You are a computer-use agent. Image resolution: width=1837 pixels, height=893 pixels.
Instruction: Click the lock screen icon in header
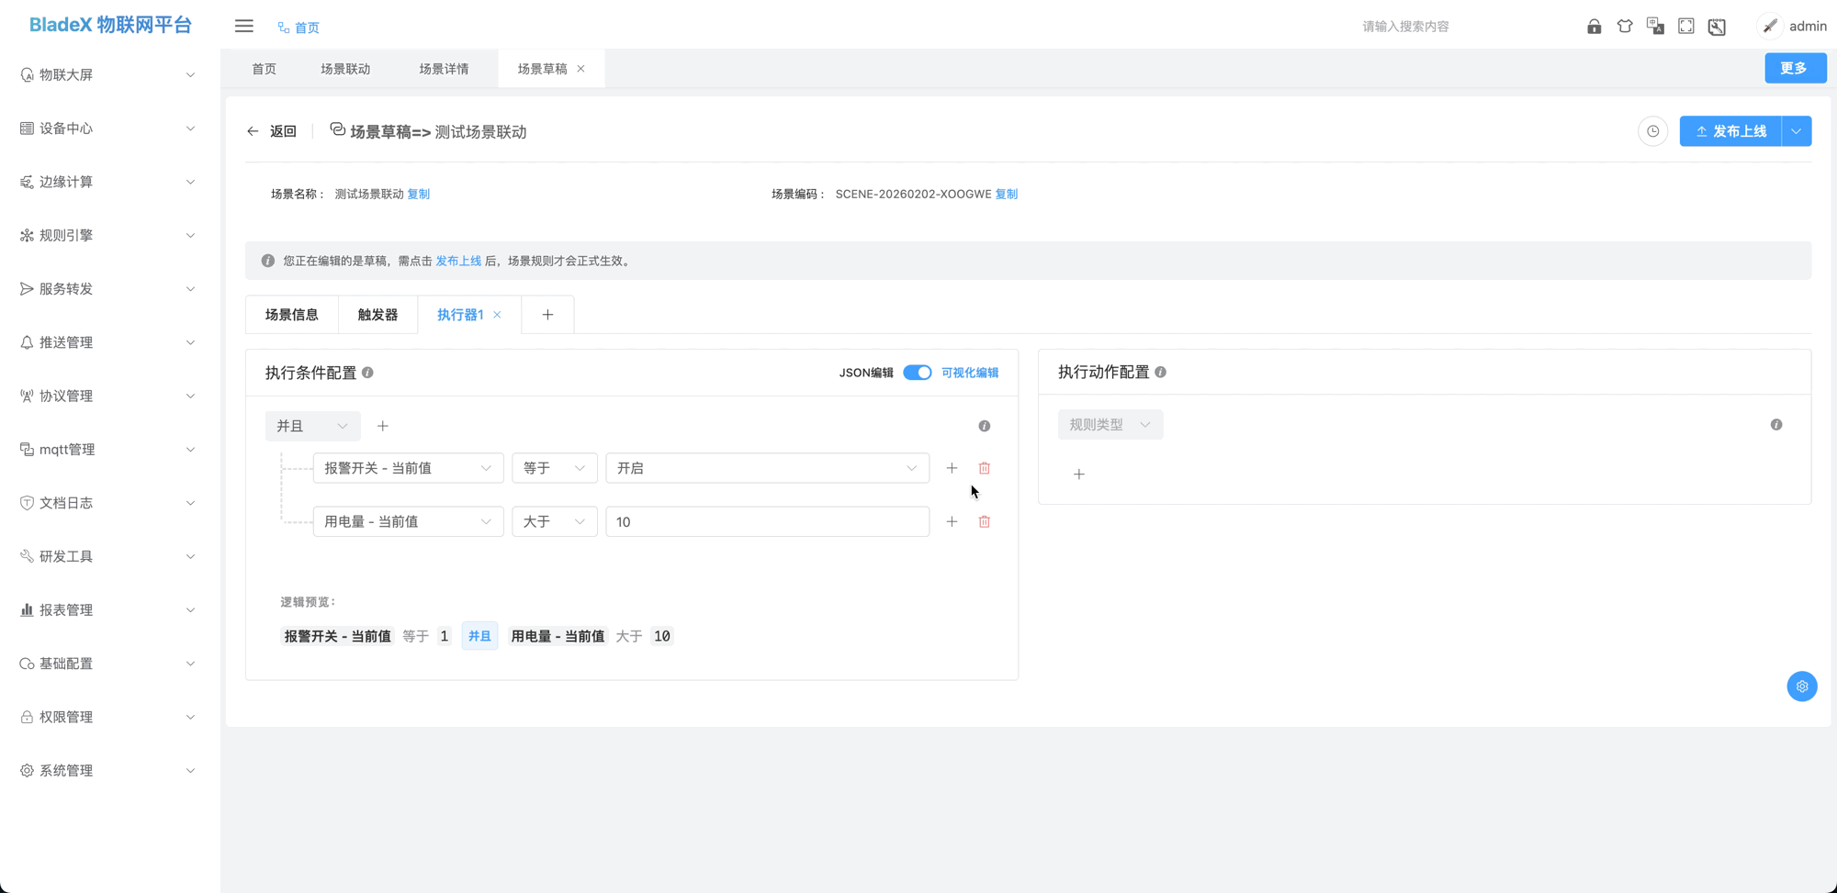[1594, 27]
